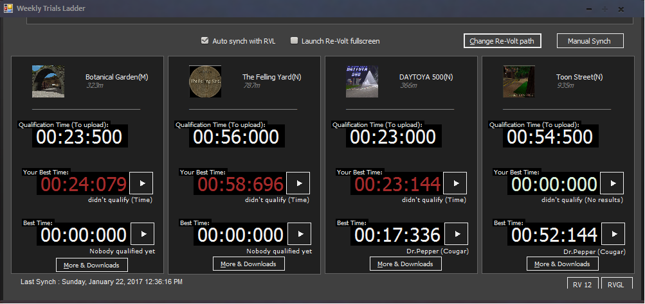Play your best time replay for The Felling Yard
Viewport: 645px width, 304px height.
(298, 183)
